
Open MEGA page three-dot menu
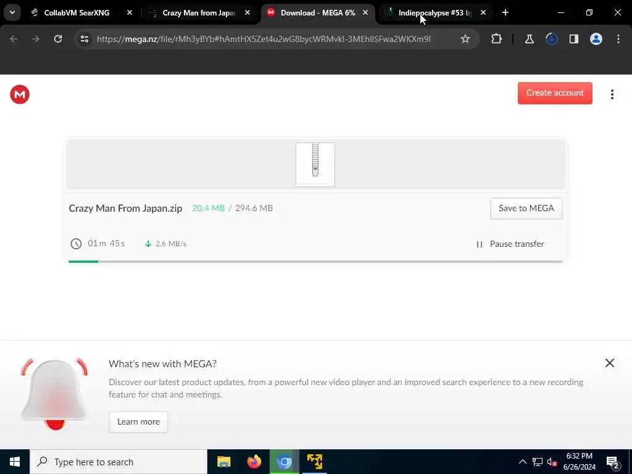[x=612, y=94]
